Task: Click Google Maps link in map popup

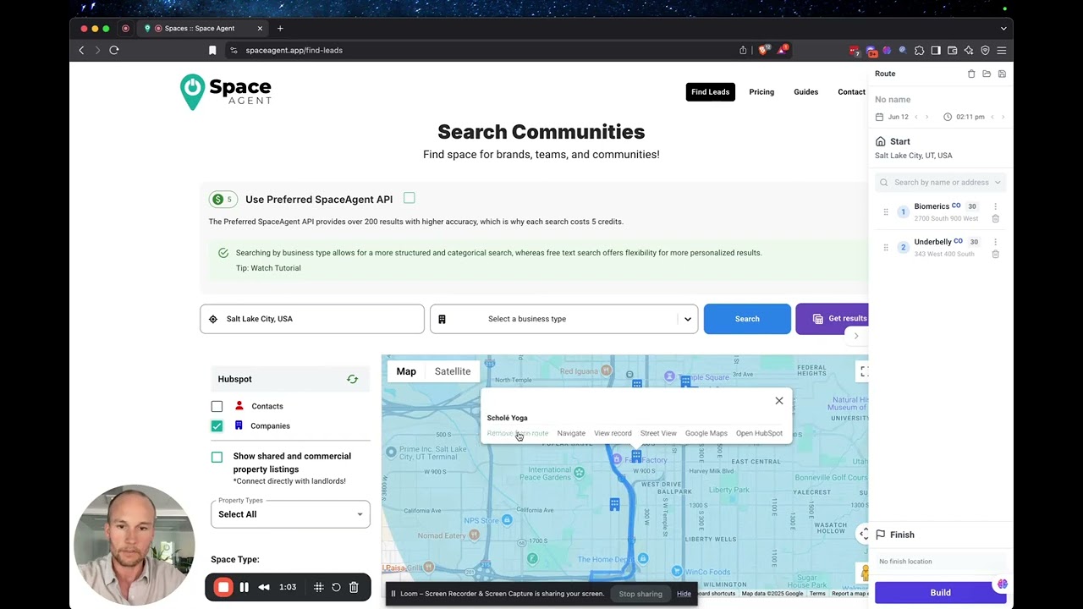Action: (x=706, y=433)
